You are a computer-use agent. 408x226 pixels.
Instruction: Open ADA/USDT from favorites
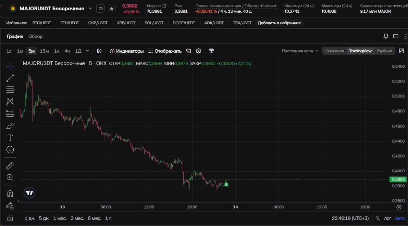214,23
